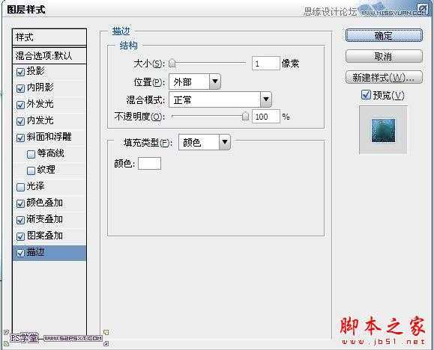This screenshot has width=434, height=350.
Task: Click the style preview thumbnail
Action: (x=383, y=130)
